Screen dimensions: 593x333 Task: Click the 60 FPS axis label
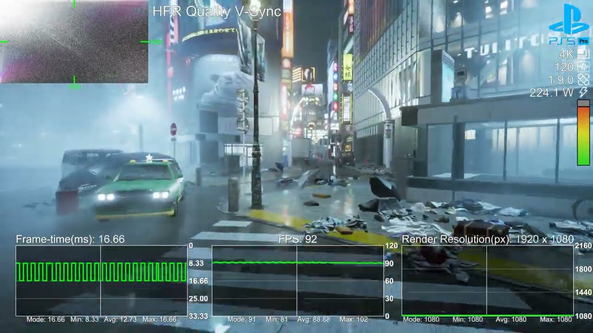click(x=390, y=281)
